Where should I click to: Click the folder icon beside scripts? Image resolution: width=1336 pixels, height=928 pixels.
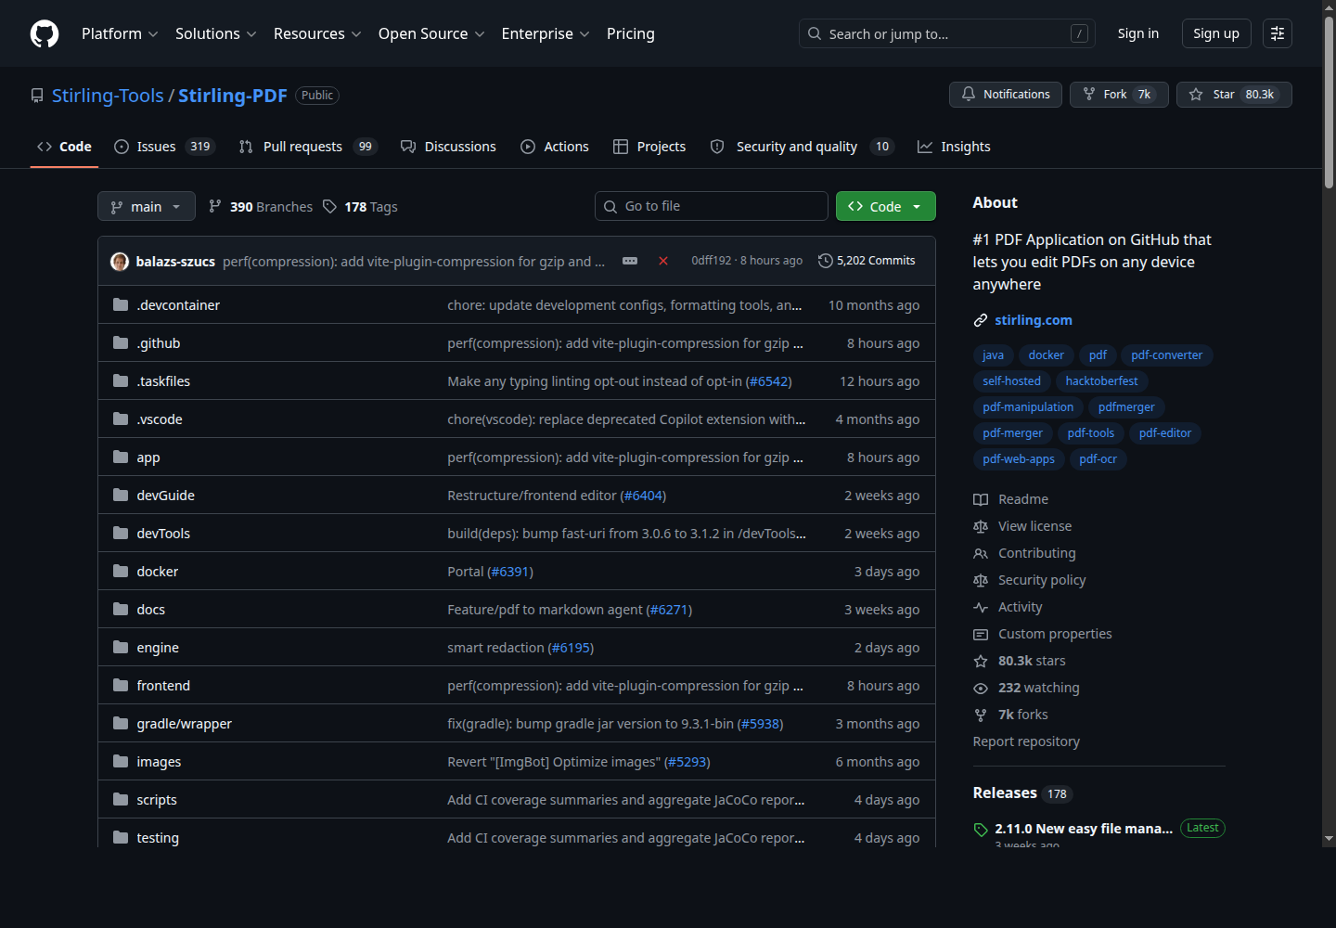pos(121,799)
